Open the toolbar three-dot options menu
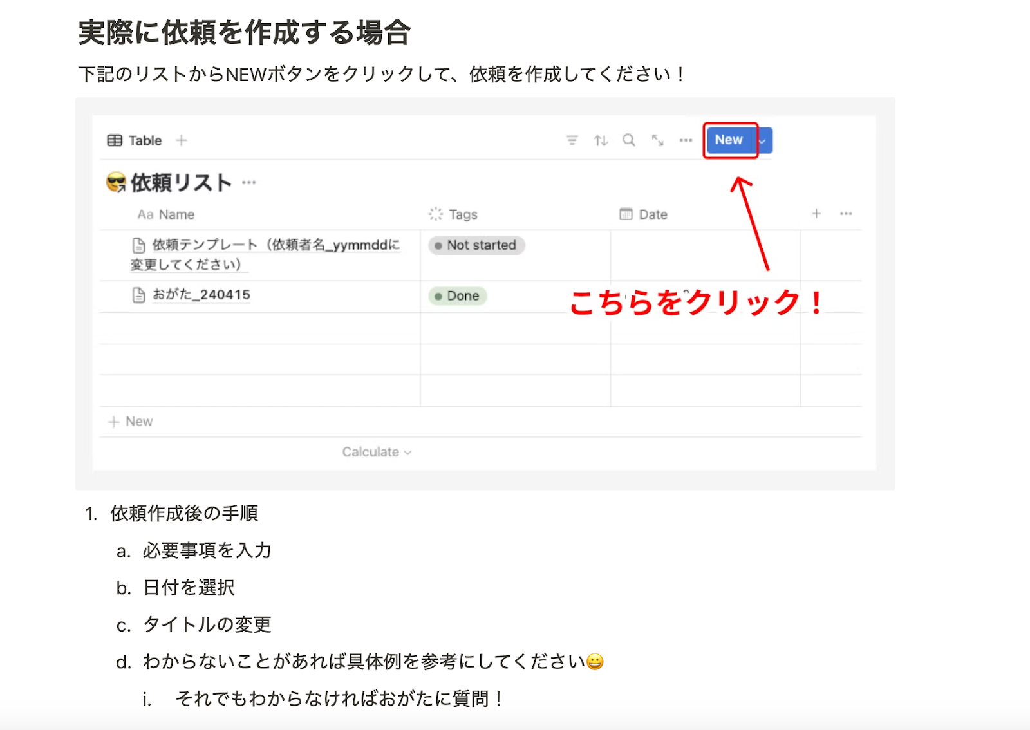The image size is (1030, 730). (686, 140)
